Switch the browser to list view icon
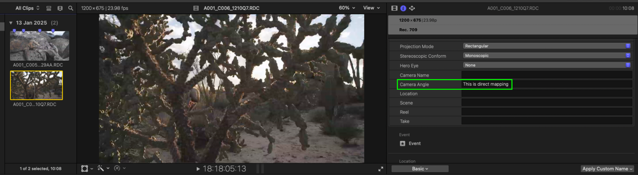The height and width of the screenshot is (175, 638). click(49, 8)
